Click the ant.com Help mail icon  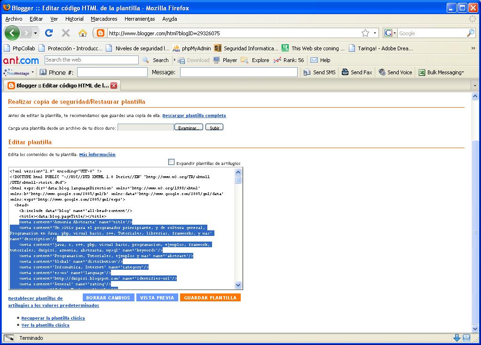tap(314, 60)
